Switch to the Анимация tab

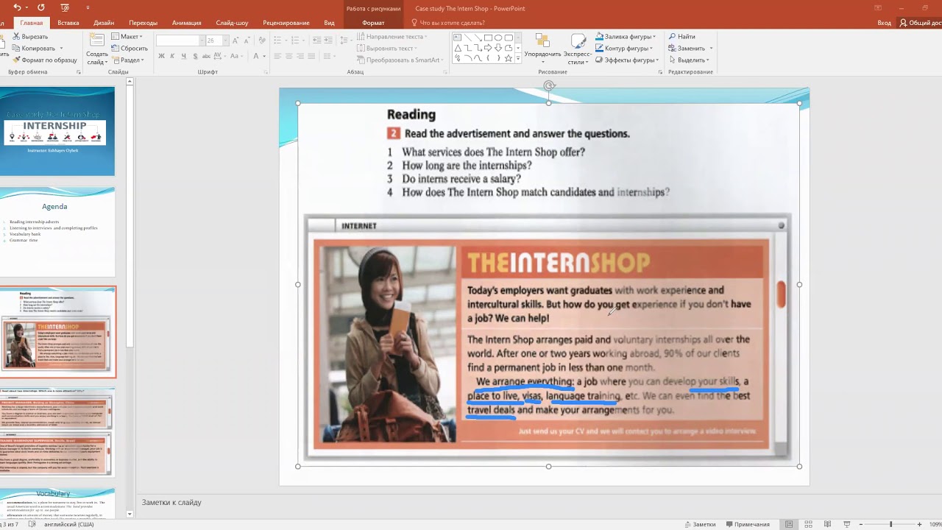coord(186,23)
